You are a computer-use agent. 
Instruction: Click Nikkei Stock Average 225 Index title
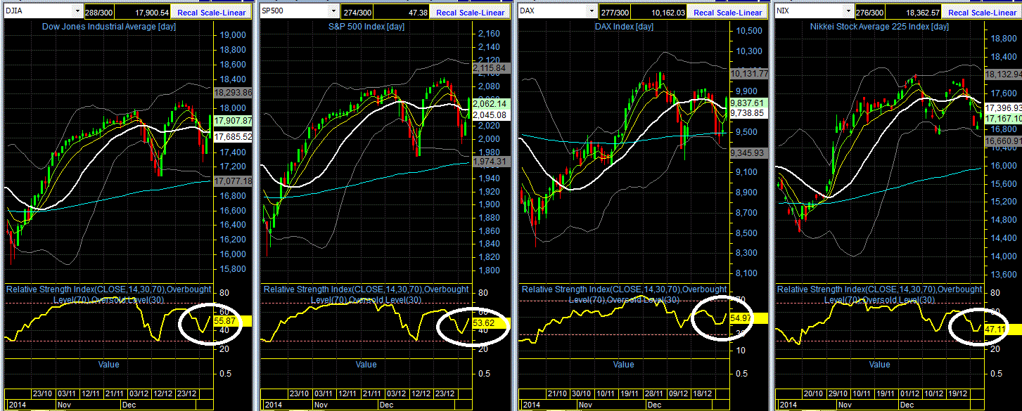pos(880,25)
